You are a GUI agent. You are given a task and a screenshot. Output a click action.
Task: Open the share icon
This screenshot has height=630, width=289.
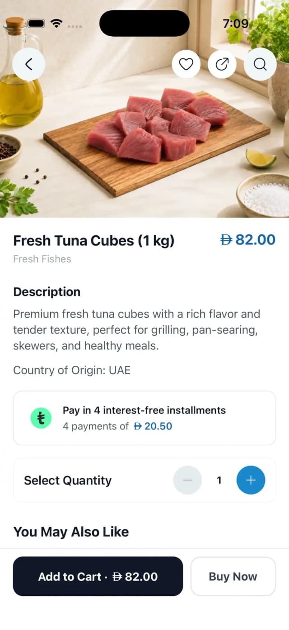click(222, 64)
